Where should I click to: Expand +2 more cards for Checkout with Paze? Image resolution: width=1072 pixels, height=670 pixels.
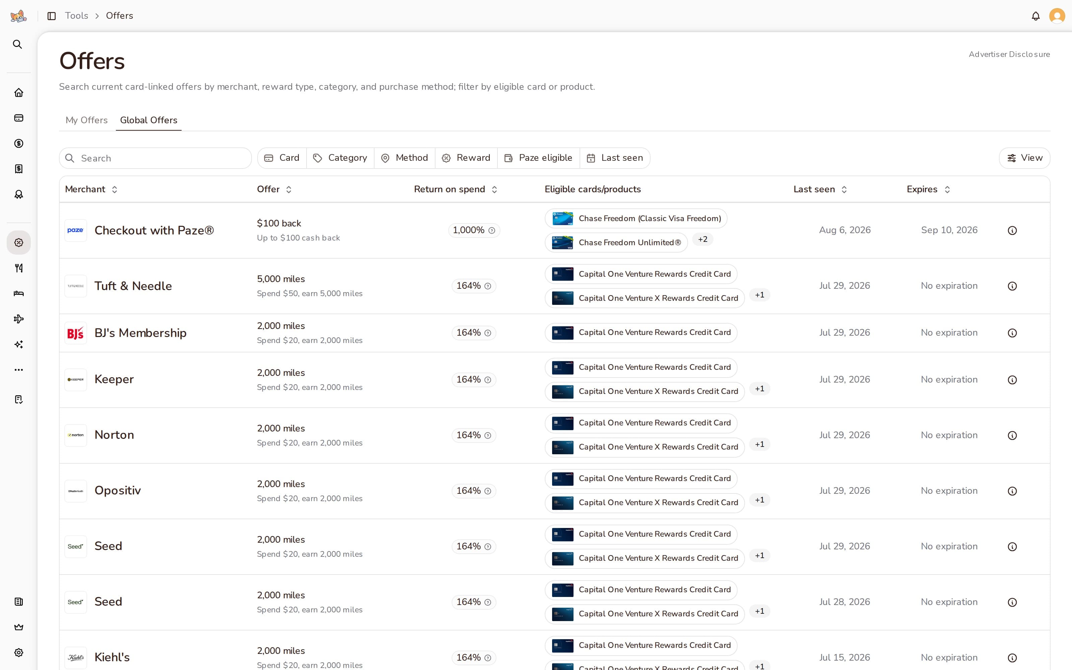(702, 240)
